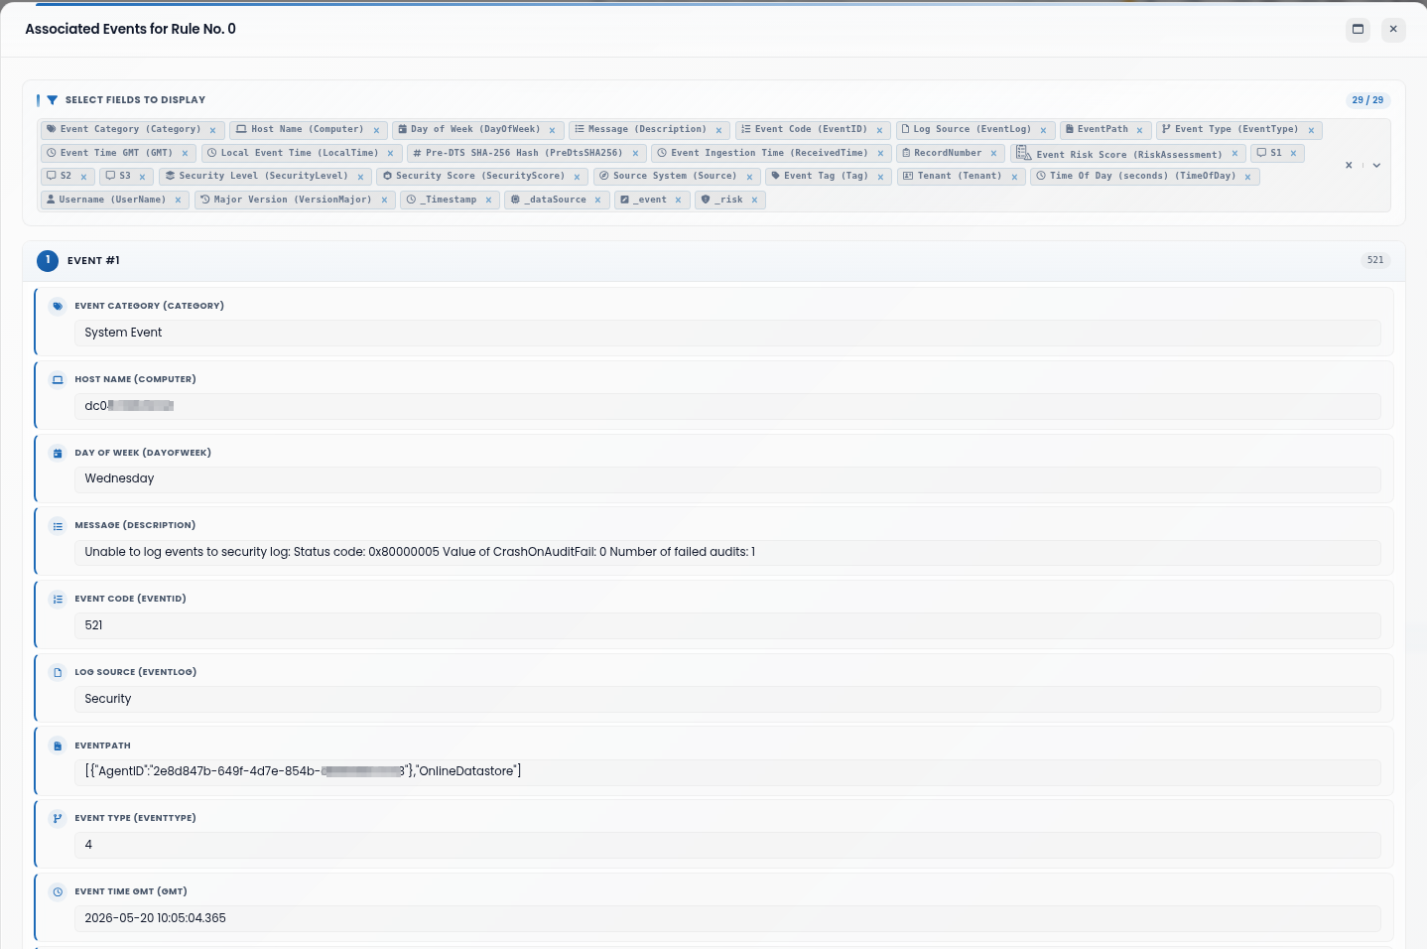1427x949 pixels.
Task: Click the file icon for Log Source
Action: click(58, 673)
